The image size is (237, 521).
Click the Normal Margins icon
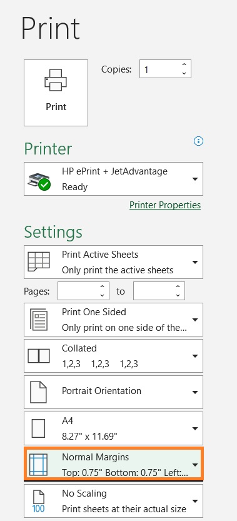pos(38,465)
